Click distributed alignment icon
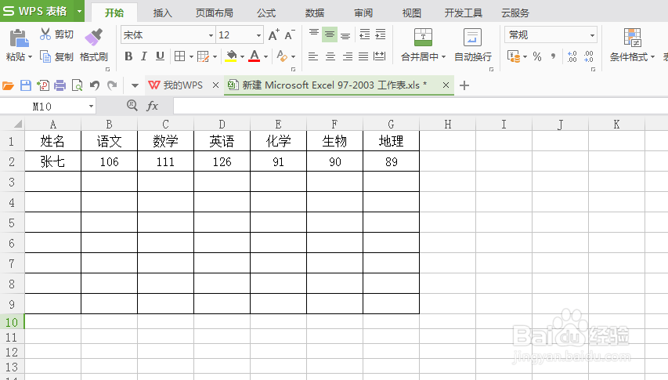668x380 pixels. pos(379,56)
